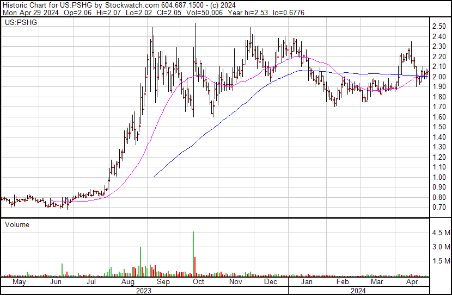The image size is (452, 295).
Task: Click the 1.5 M volume axis label
Action: (441, 261)
